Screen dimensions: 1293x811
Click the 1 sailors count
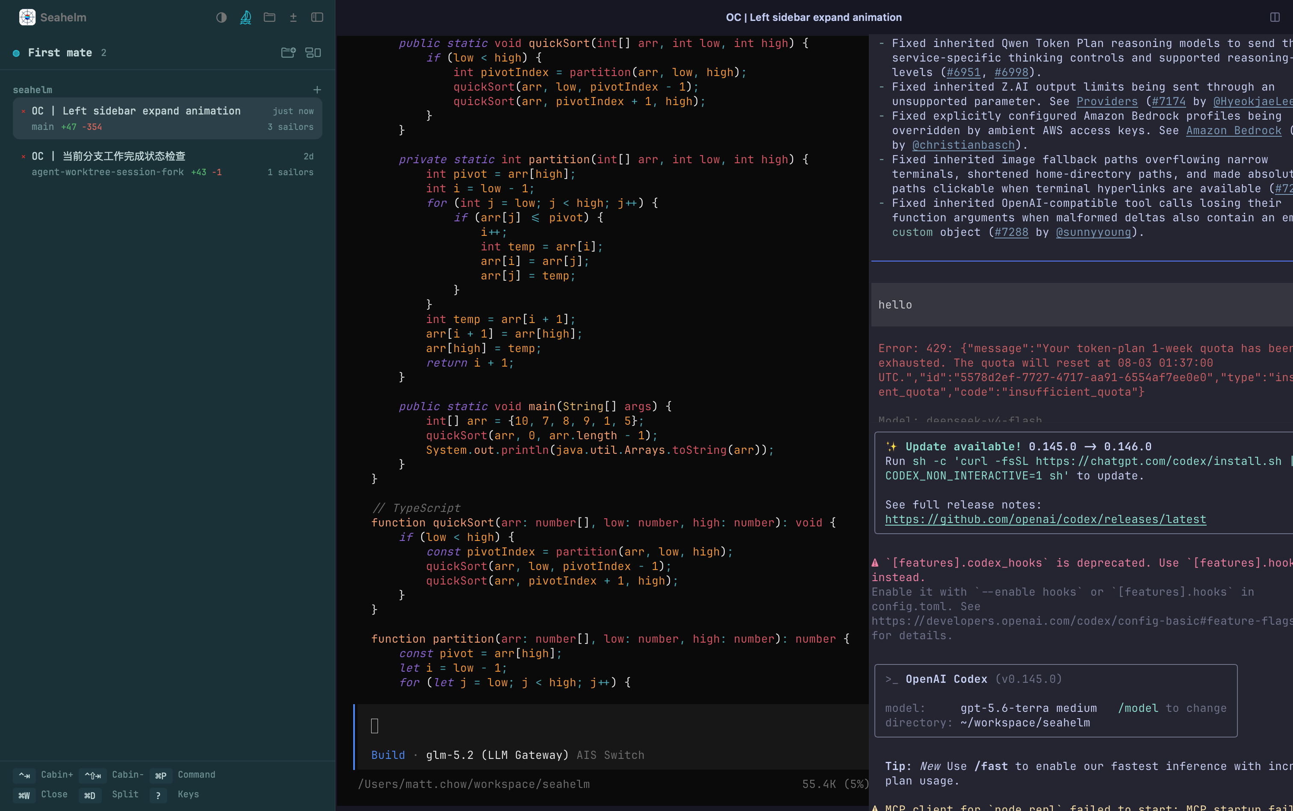[290, 172]
